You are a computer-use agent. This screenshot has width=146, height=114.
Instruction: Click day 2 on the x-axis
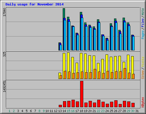[14, 111]
